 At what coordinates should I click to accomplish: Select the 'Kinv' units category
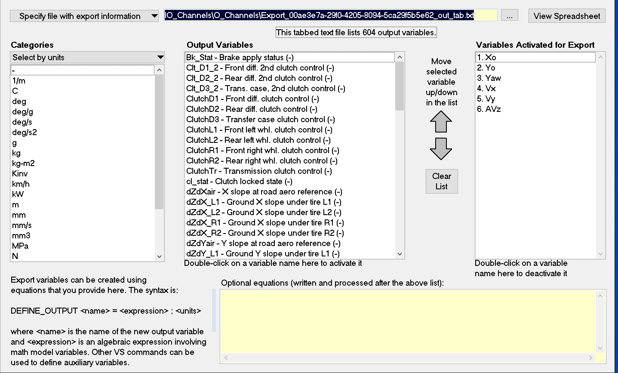(83, 173)
